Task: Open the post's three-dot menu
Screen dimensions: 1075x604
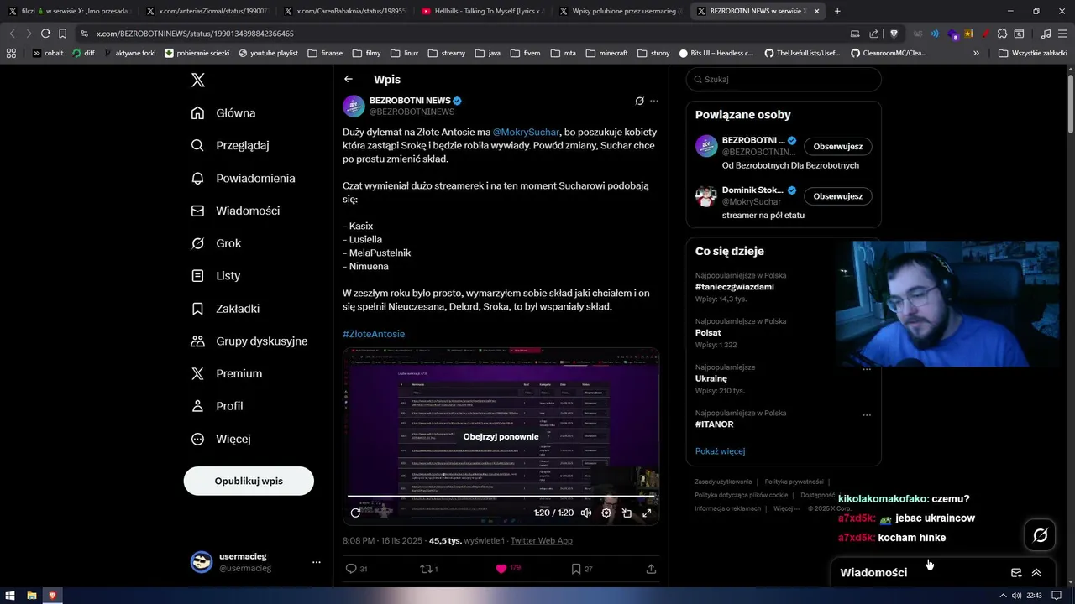Action: pyautogui.click(x=654, y=101)
